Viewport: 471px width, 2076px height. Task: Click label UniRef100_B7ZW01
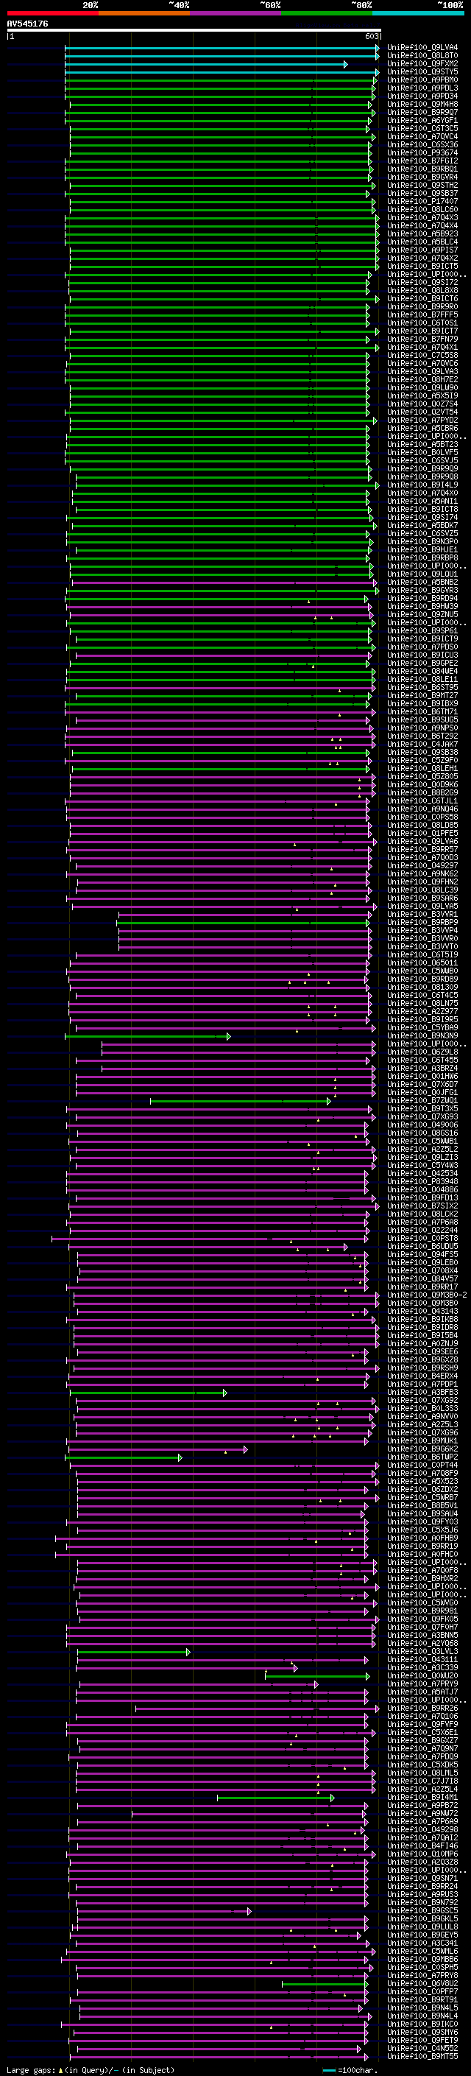pyautogui.click(x=422, y=1101)
